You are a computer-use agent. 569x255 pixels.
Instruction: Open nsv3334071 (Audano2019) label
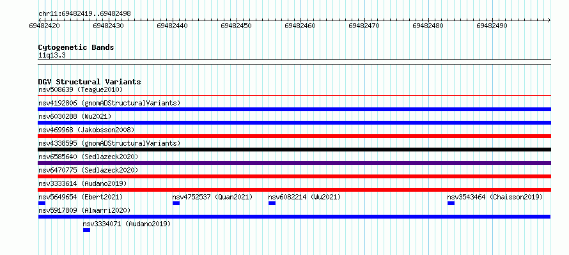click(x=127, y=224)
